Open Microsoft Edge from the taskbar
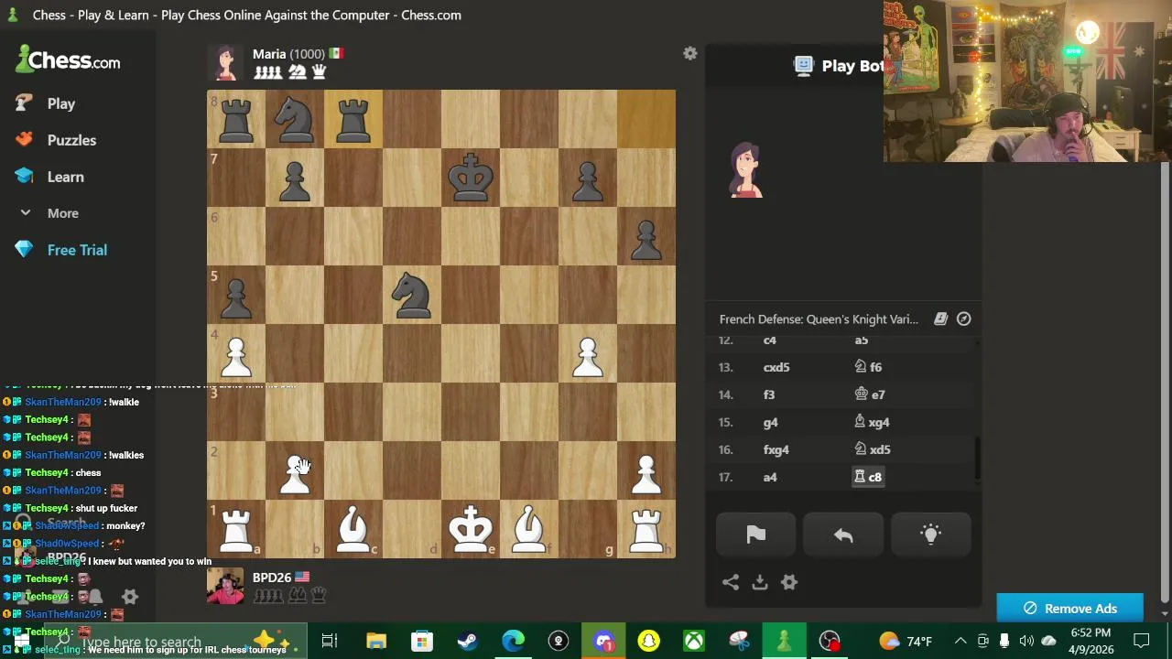1172x659 pixels. point(513,641)
